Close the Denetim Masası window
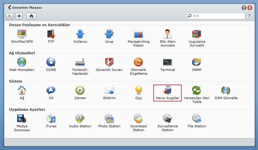Viewport: 258px width, 150px height. click(250, 8)
